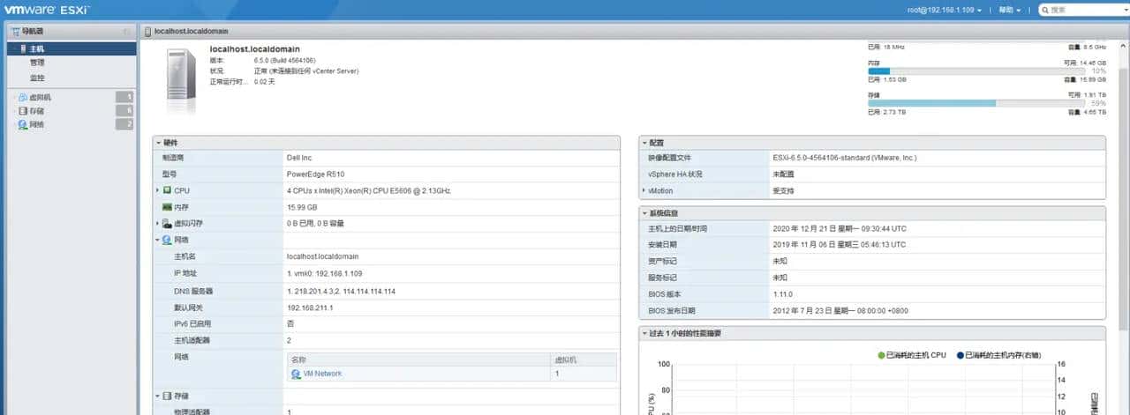Click the storage usage bar
Screen dimensions: 1130x415
coord(975,103)
